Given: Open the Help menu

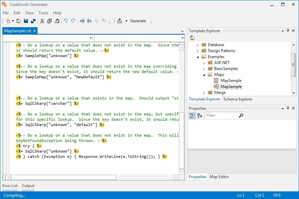Looking at the screenshot, I should click(57, 13).
